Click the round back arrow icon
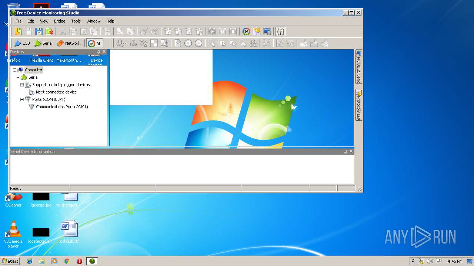 188,43
